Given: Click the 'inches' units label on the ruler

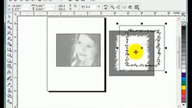Looking at the screenshot, I should coord(176,13).
